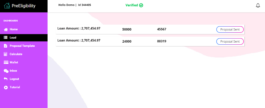This screenshot has height=108, width=265.
Task: Click the Lead list icon
Action: [x=6, y=38]
